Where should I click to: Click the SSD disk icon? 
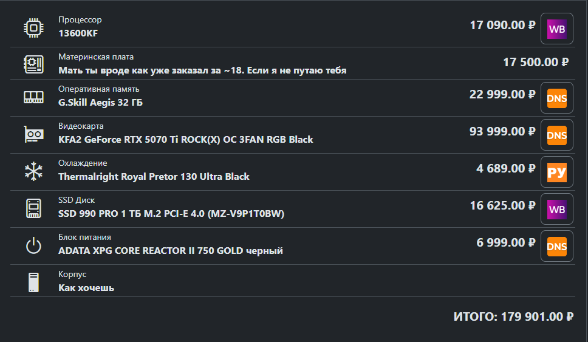tap(33, 208)
